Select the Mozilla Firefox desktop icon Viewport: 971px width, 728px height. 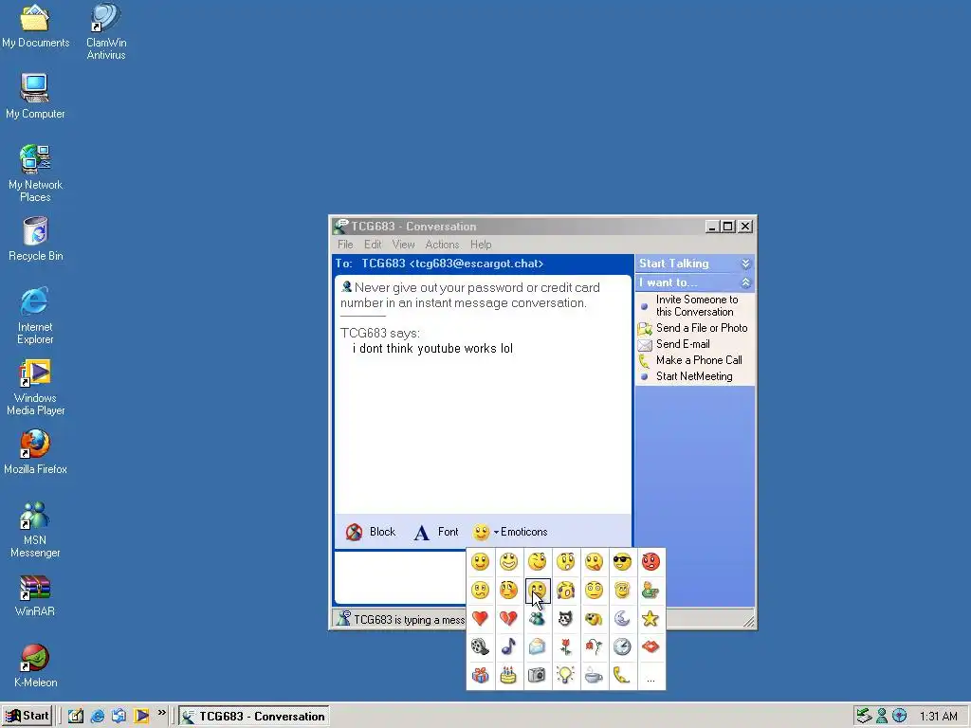coord(35,452)
